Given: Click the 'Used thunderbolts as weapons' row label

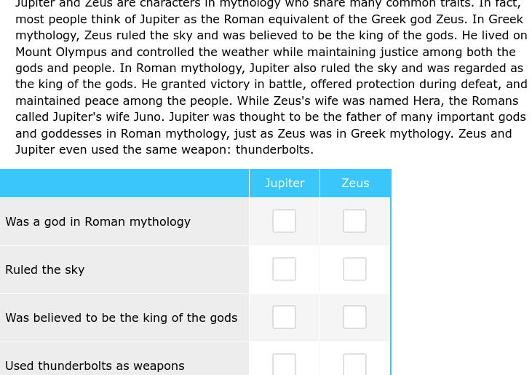Looking at the screenshot, I should pos(95,366).
